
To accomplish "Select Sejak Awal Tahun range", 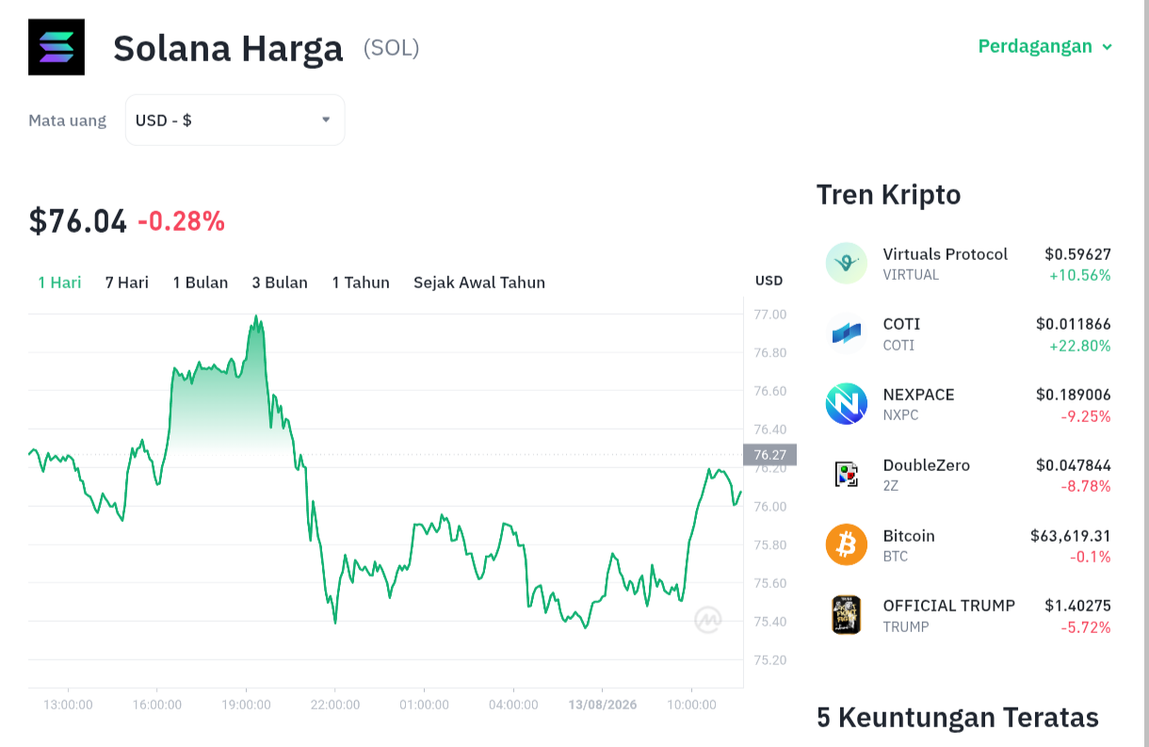I will 479,283.
